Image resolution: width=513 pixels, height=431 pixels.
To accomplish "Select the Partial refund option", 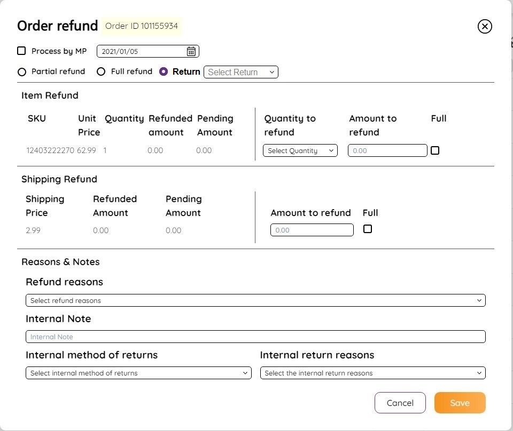I will (x=22, y=72).
